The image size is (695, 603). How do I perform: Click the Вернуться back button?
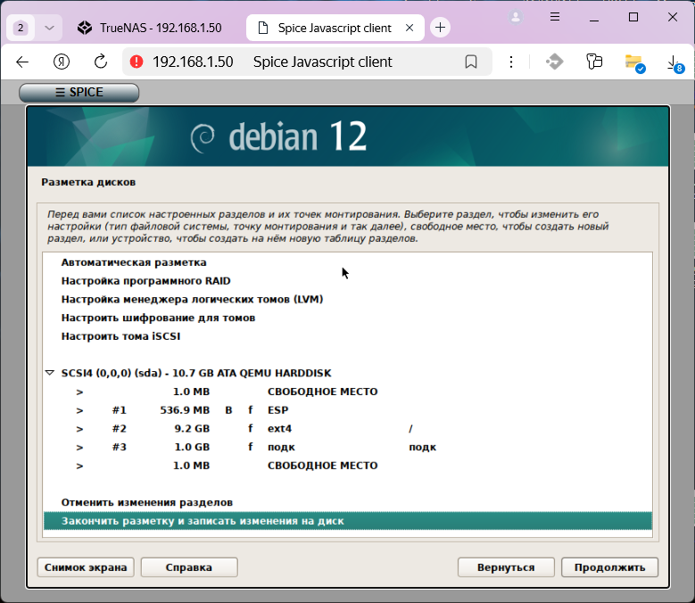pyautogui.click(x=506, y=567)
